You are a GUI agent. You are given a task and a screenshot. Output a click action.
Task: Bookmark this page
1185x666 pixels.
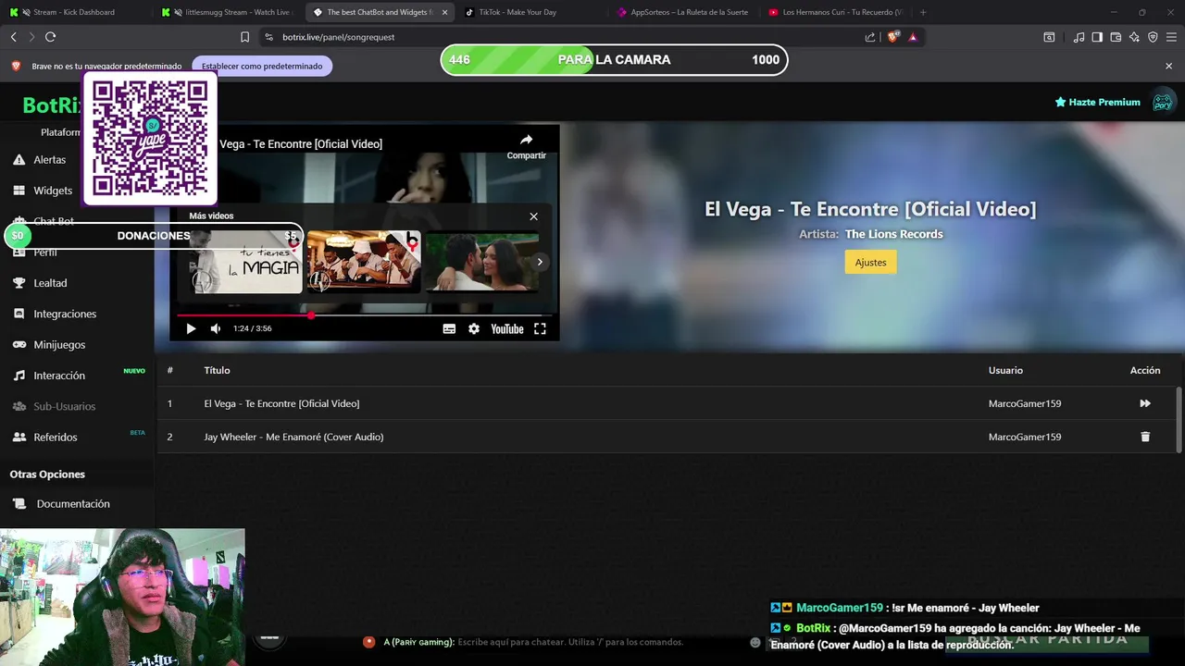point(244,37)
